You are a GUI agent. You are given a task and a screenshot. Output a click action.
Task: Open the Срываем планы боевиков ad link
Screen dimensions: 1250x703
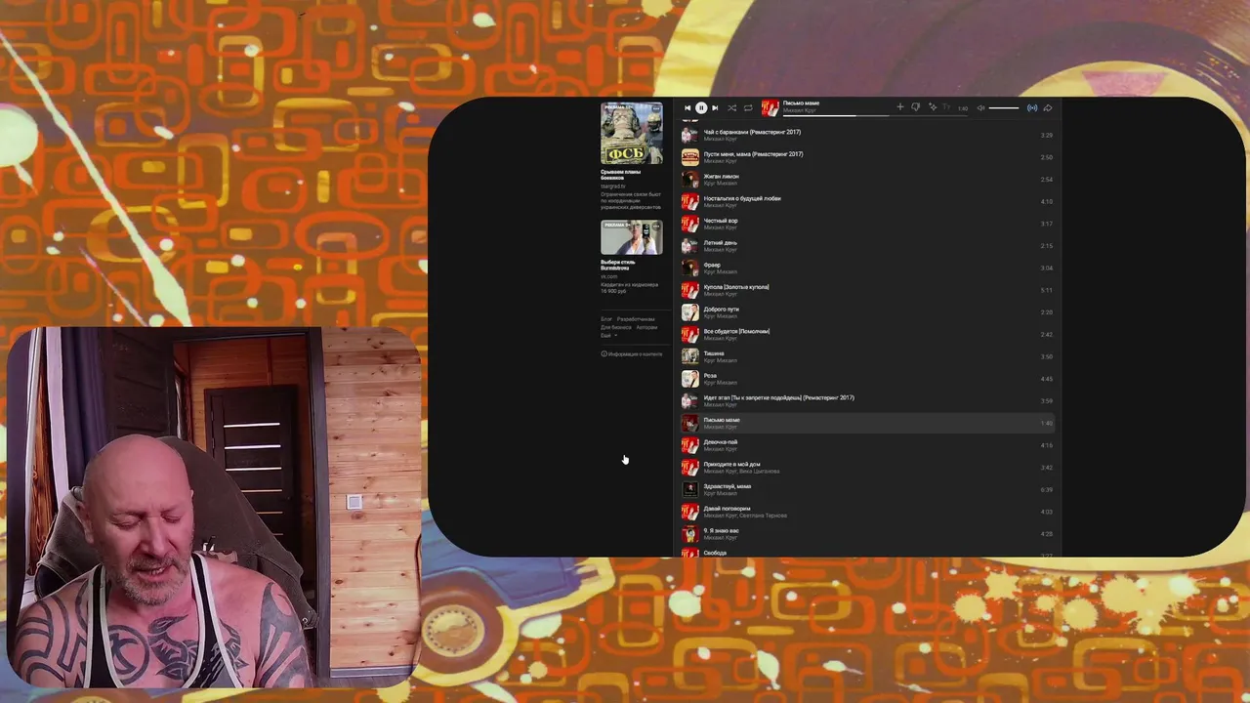pos(621,175)
